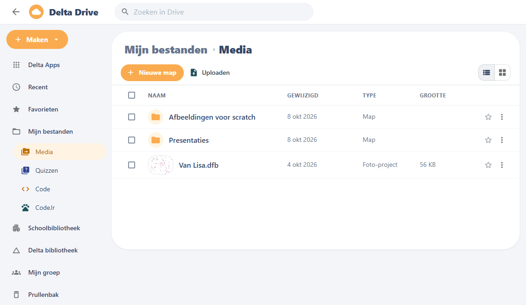The image size is (526, 305).
Task: Select the Media folder in sidebar
Action: tap(60, 152)
